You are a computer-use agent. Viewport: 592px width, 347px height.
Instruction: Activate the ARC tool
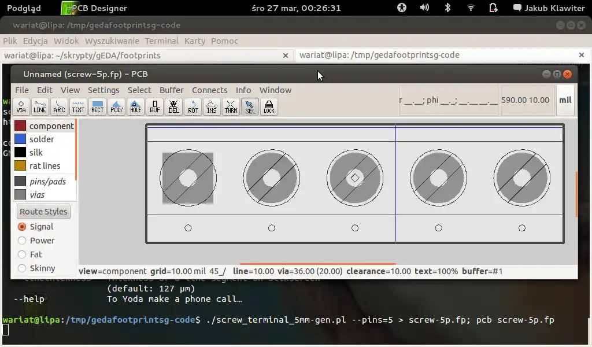[58, 107]
